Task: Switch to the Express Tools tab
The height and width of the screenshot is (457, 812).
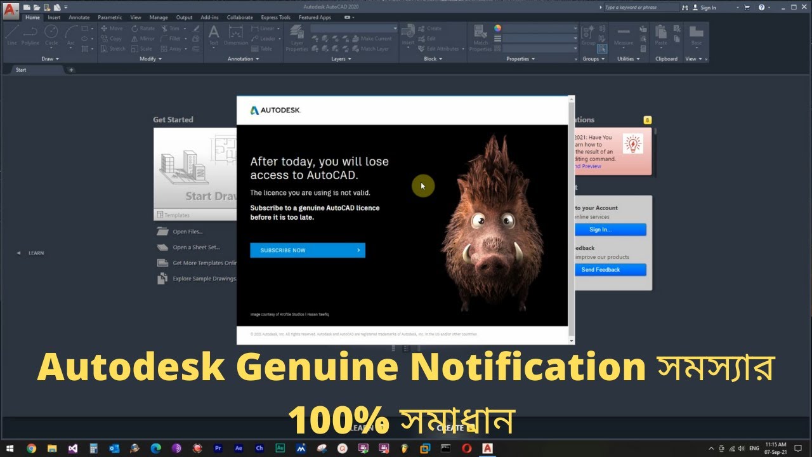Action: click(275, 18)
